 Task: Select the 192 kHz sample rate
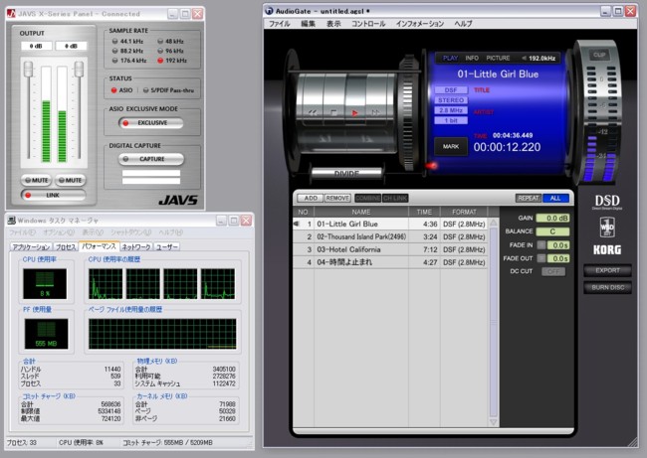[172, 61]
